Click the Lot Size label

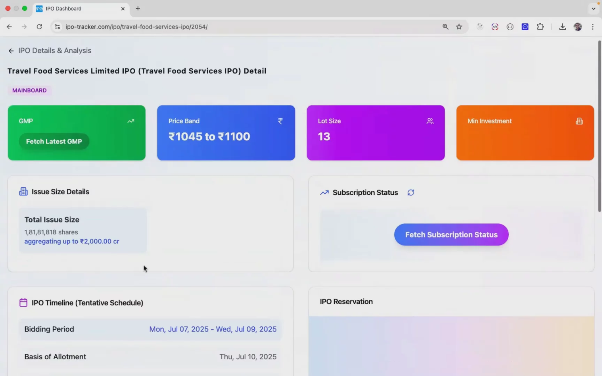point(329,121)
